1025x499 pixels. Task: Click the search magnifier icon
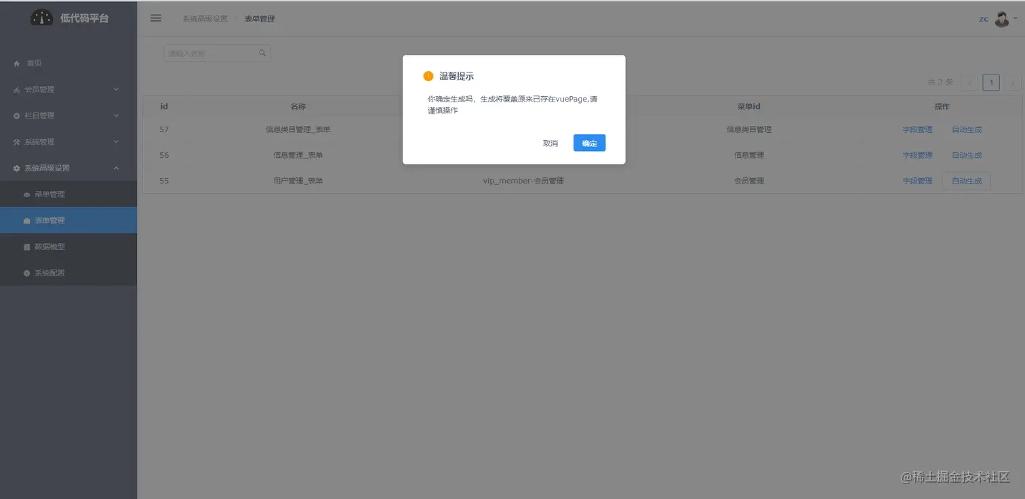262,52
